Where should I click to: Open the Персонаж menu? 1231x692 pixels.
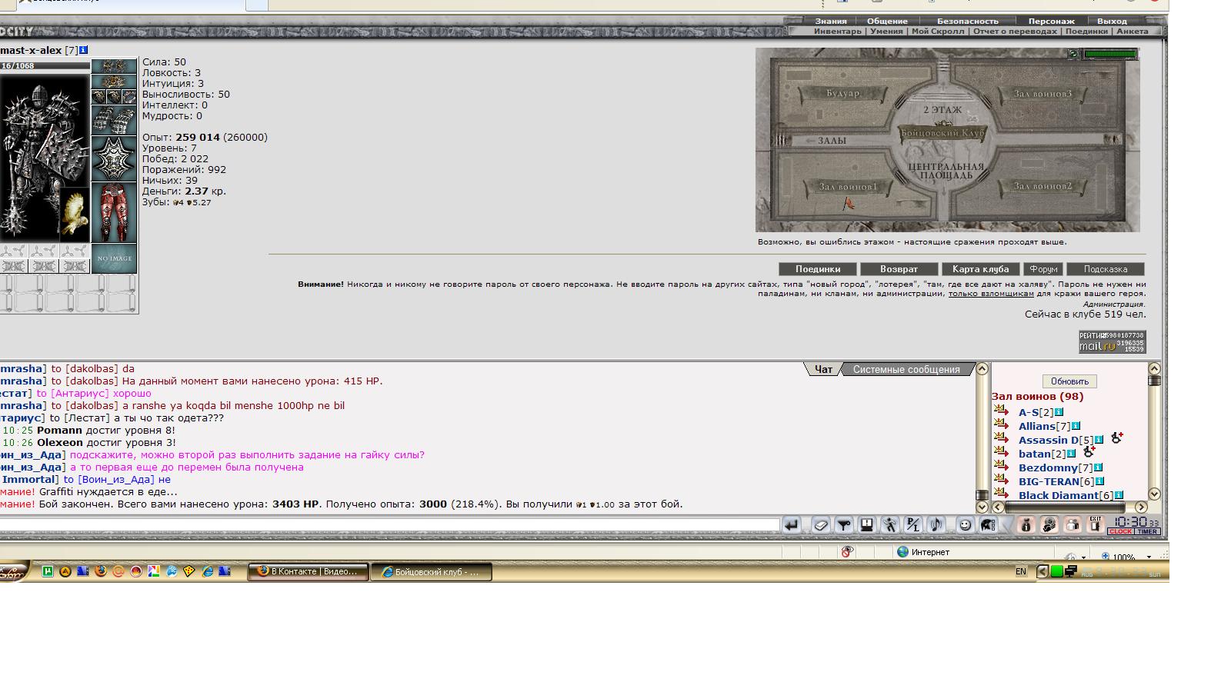pos(1051,22)
